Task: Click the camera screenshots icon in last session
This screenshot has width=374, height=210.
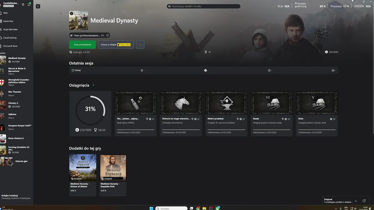Action: [269, 70]
